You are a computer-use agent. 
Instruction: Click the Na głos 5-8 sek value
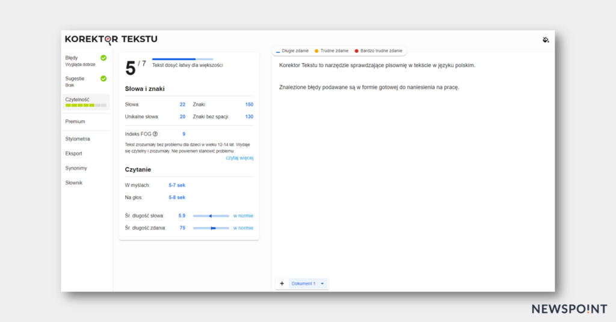tap(177, 197)
